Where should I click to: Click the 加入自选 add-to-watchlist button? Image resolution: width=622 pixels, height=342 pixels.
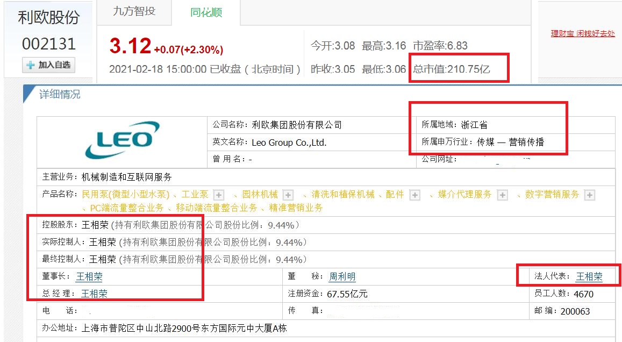tap(48, 65)
